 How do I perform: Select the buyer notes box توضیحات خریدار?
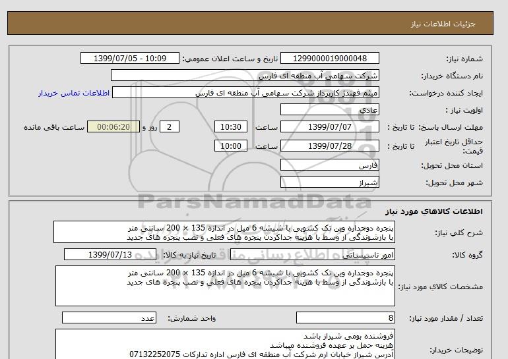click(225, 344)
